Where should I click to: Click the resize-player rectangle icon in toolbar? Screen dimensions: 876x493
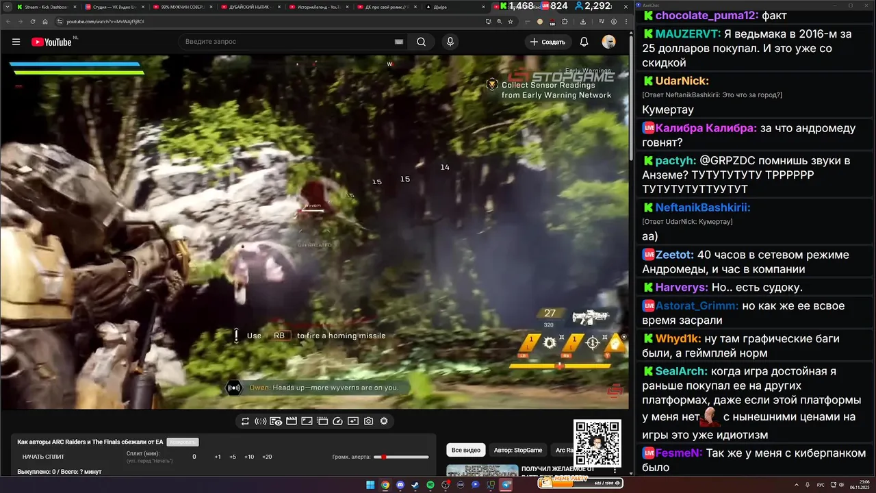[x=307, y=421]
